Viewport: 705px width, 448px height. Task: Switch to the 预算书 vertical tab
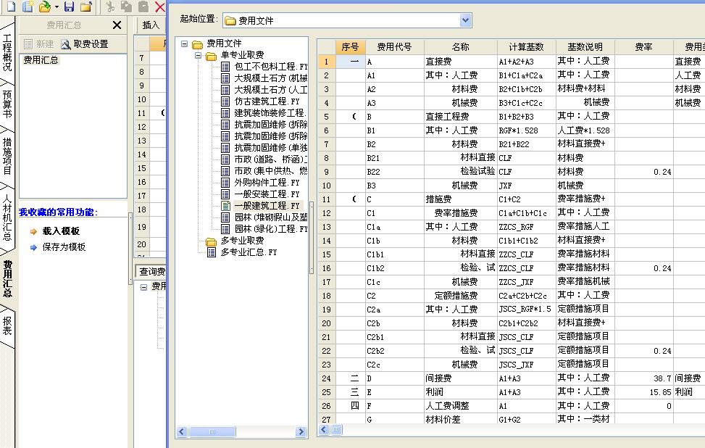[7, 104]
